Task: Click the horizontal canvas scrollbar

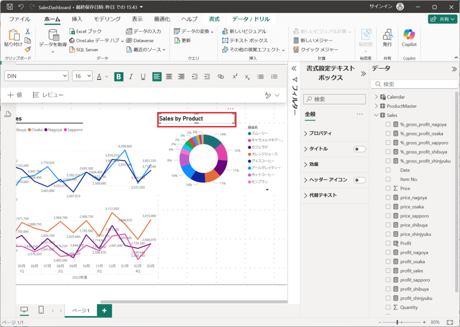Action: click(x=194, y=301)
